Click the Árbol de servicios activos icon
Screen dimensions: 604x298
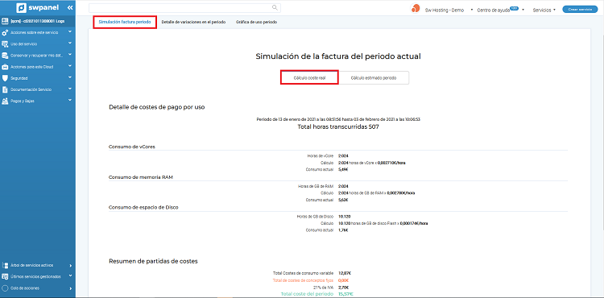click(5, 265)
